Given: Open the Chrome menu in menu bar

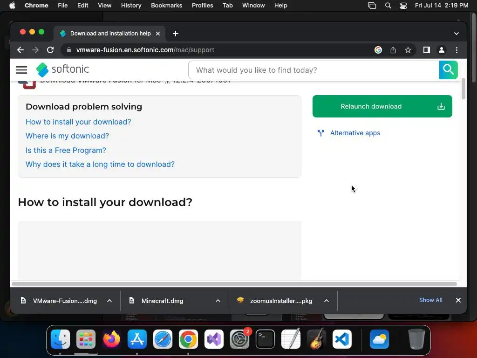Looking at the screenshot, I should [x=36, y=6].
